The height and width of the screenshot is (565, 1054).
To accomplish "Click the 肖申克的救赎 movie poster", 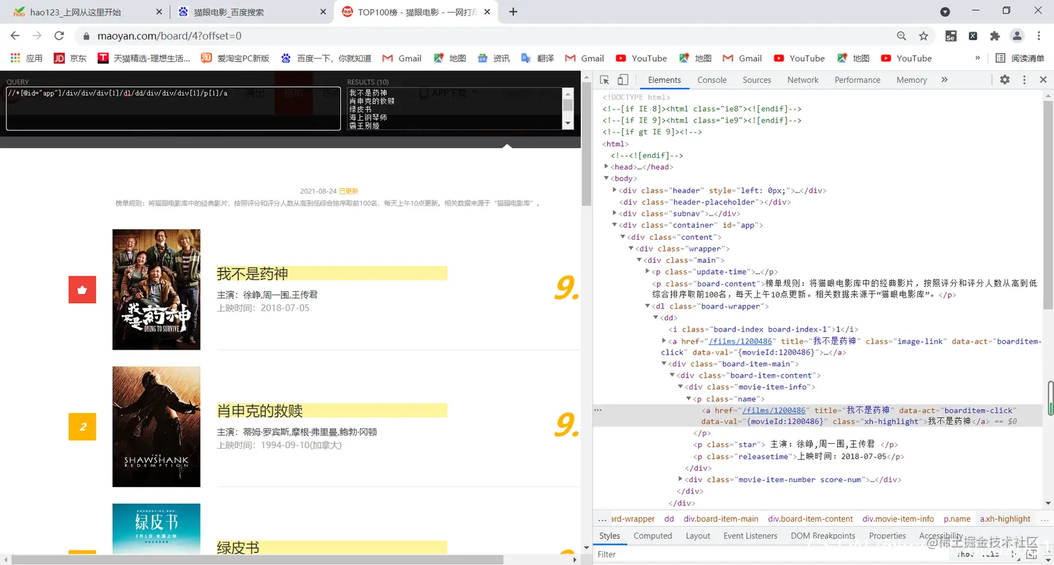I will 156,426.
